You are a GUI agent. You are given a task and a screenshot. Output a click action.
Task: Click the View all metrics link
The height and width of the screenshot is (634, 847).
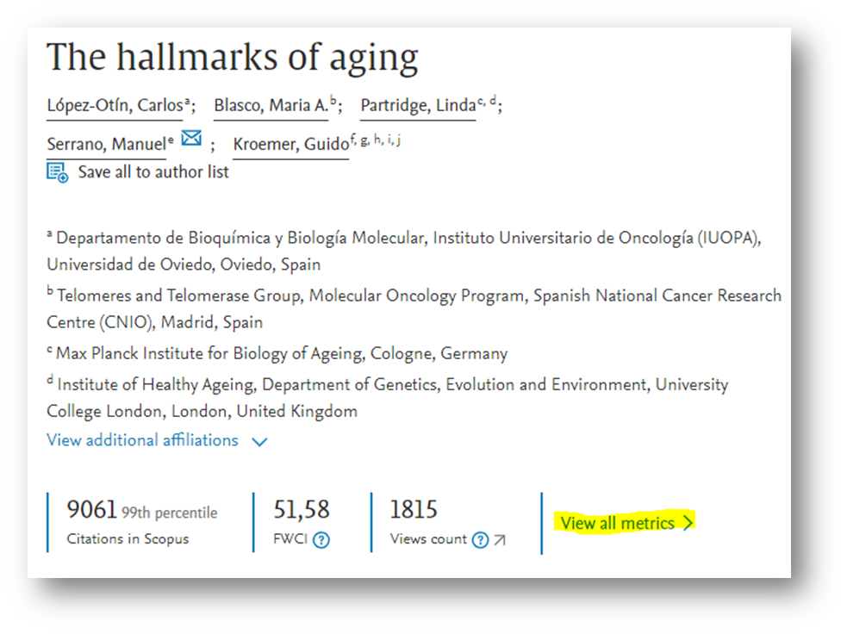click(617, 523)
